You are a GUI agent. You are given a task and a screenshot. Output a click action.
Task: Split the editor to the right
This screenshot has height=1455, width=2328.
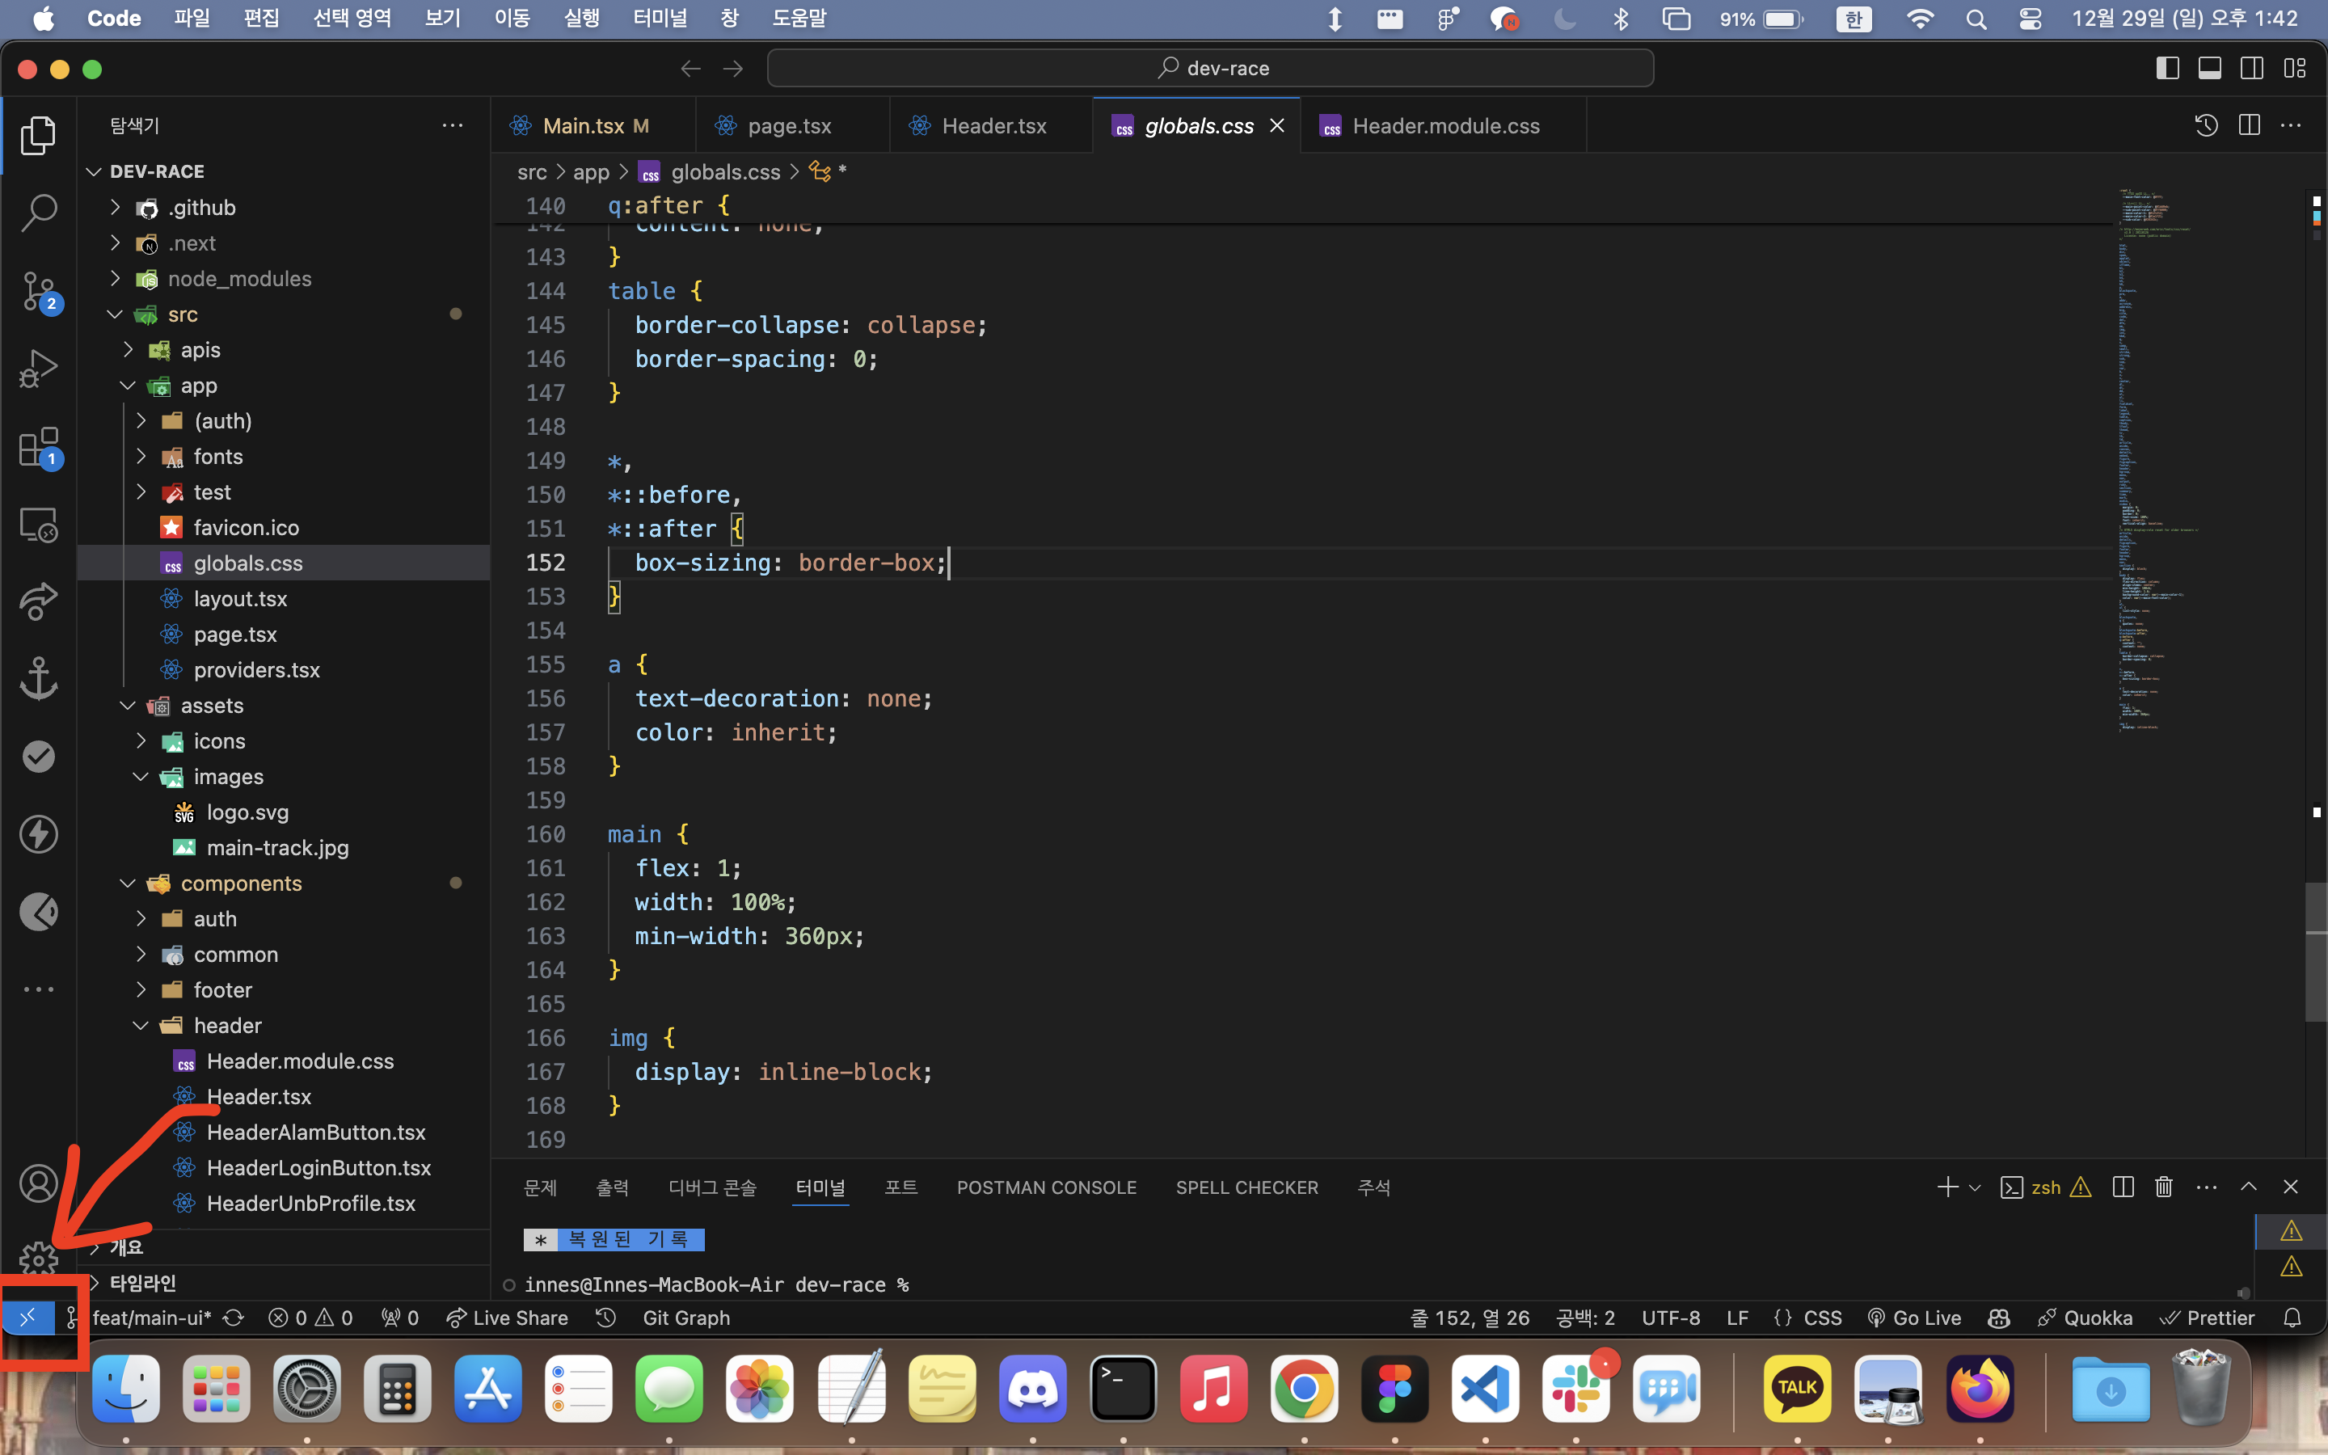coord(2249,125)
